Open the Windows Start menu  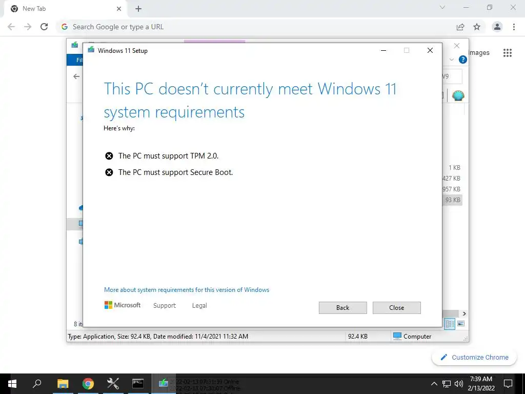click(12, 384)
